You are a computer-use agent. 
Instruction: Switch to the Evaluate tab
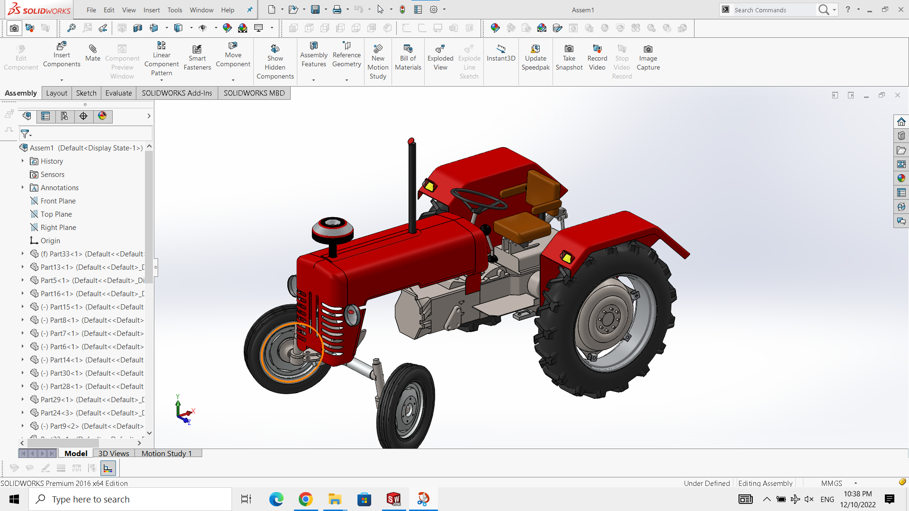[118, 93]
